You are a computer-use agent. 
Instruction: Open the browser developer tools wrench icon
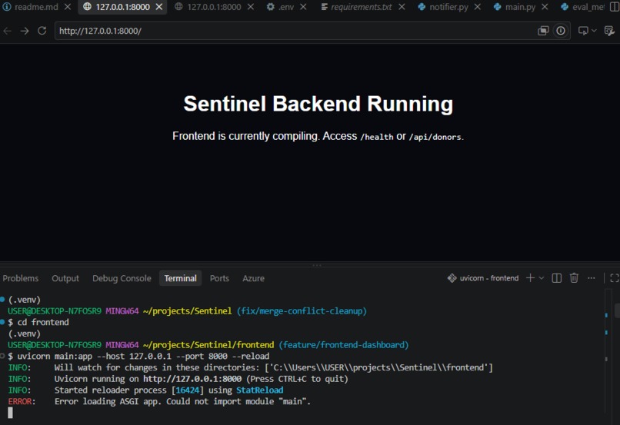609,31
